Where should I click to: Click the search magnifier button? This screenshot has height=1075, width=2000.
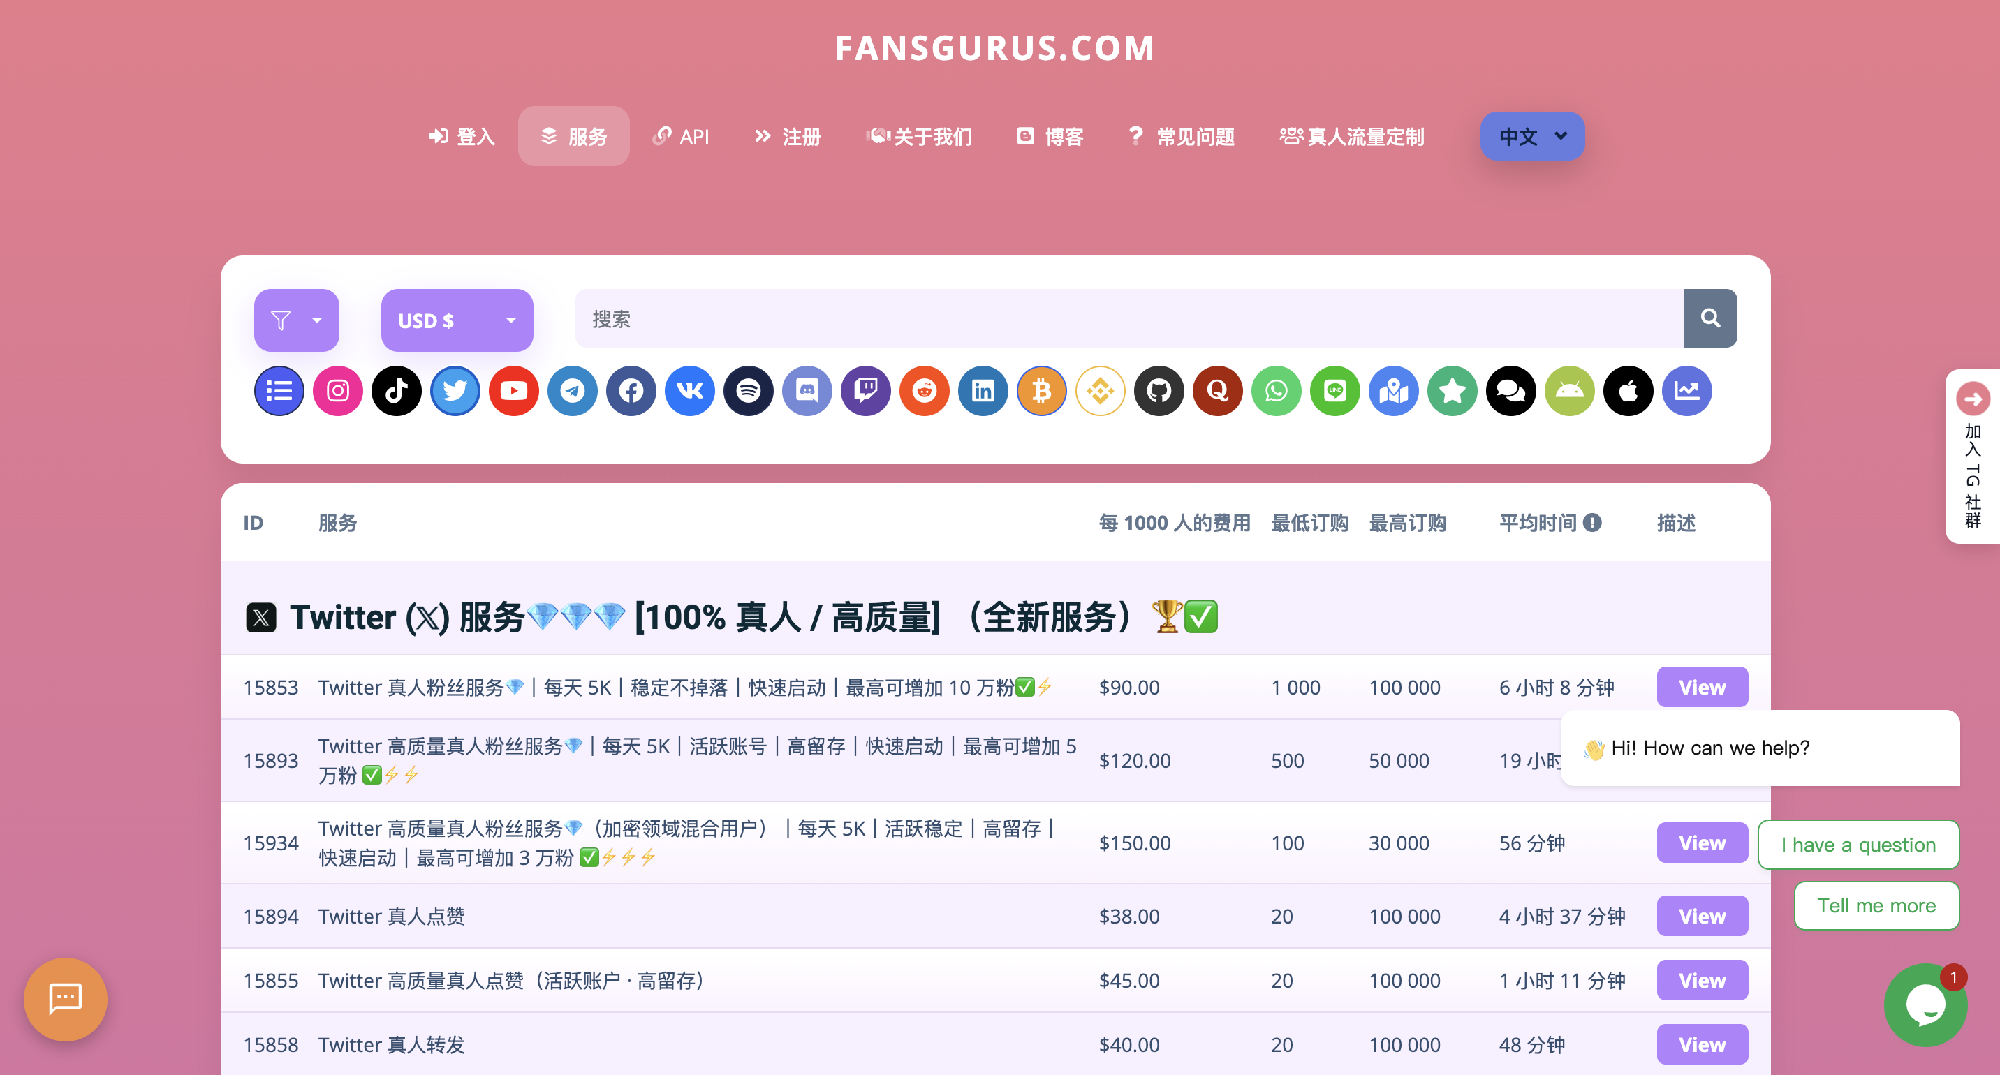point(1710,318)
